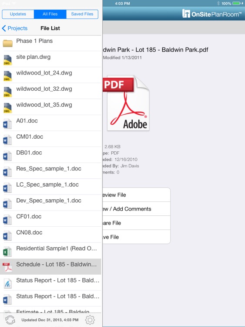Image resolution: width=245 pixels, height=327 pixels.
Task: Click the large Adobe PDF thumbnail
Action: 126,103
